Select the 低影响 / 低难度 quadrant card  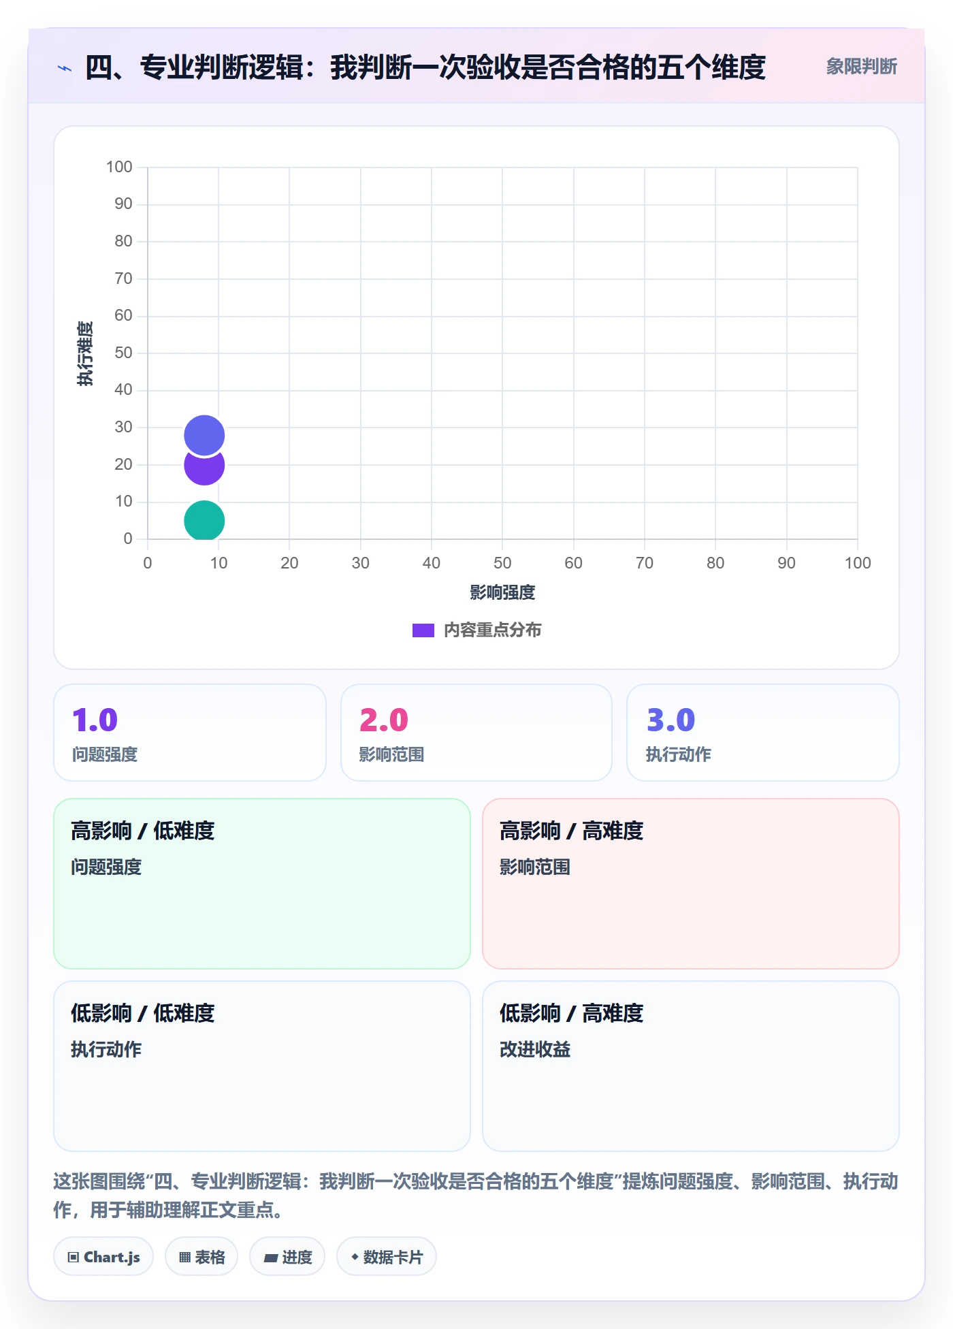[262, 1066]
